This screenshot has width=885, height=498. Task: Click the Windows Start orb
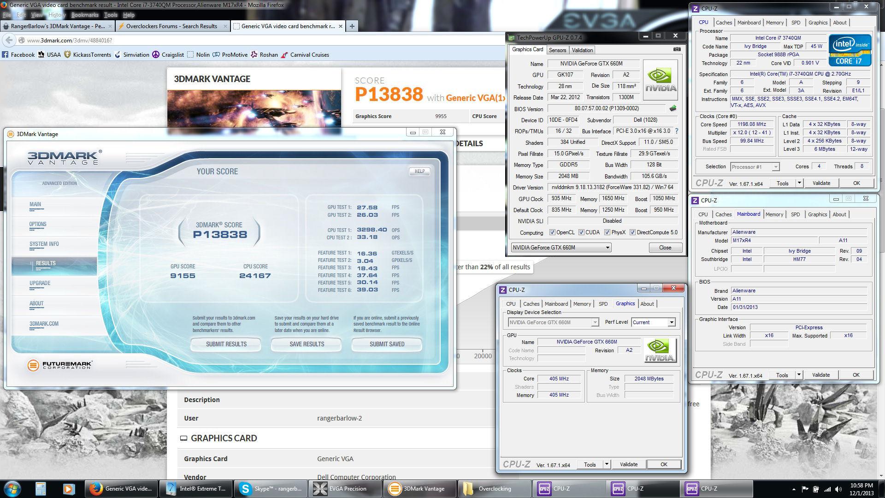[x=12, y=488]
